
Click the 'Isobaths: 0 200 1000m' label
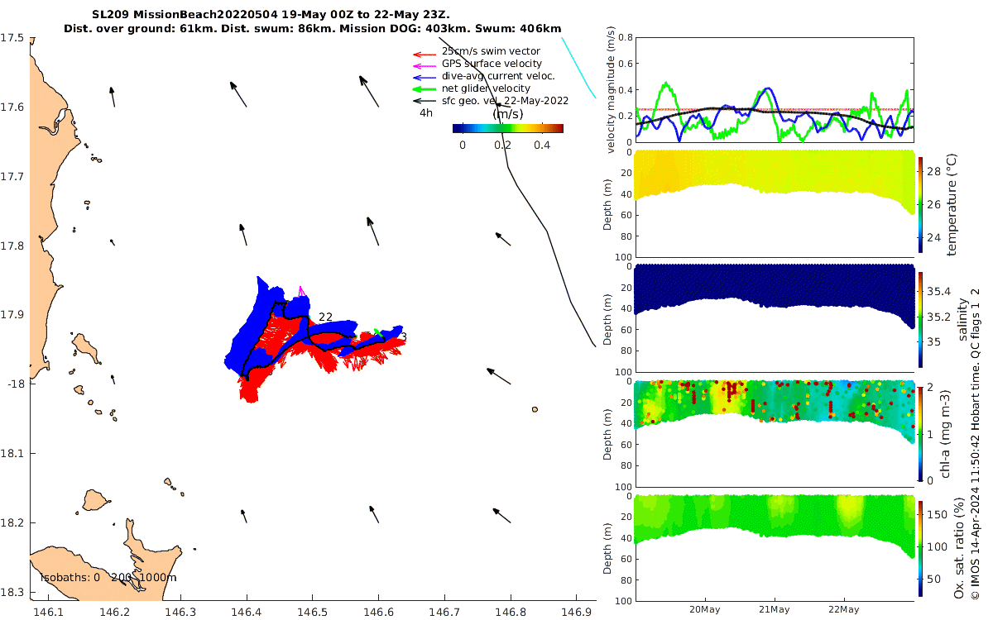(x=108, y=578)
